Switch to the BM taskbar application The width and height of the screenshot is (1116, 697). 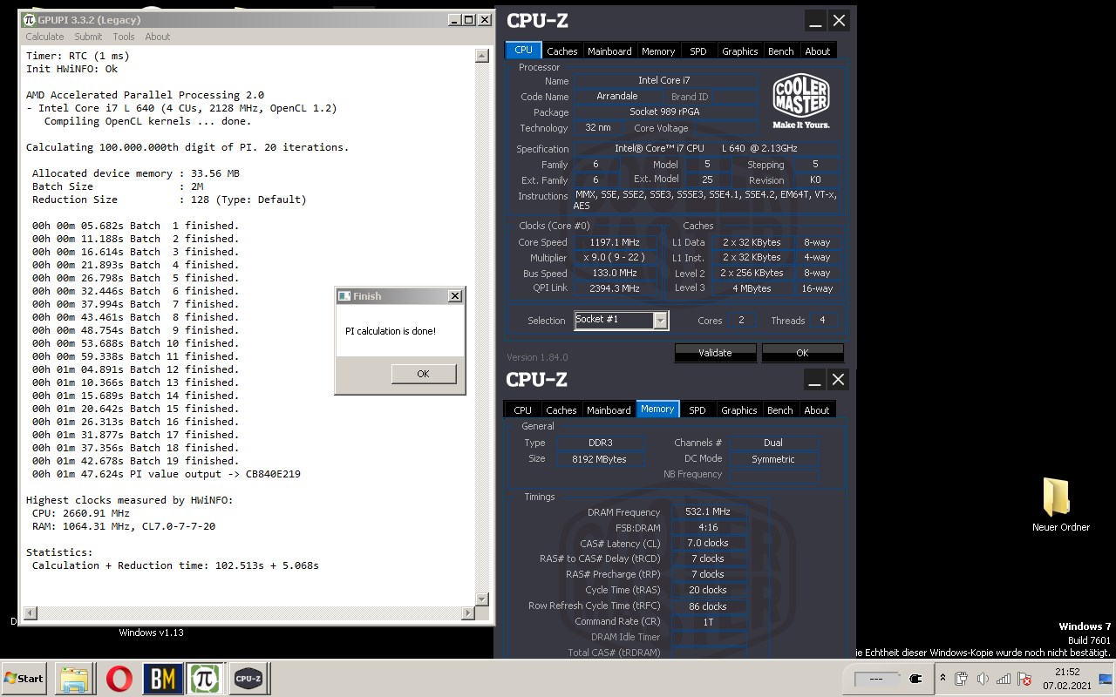pos(162,678)
